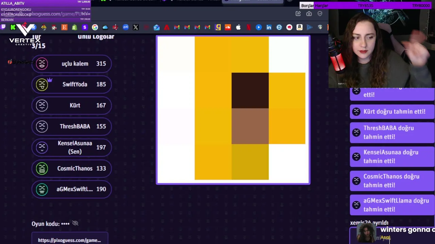The height and width of the screenshot is (244, 435).
Task: Open the red Adobe bookmark icon
Action: (x=167, y=27)
